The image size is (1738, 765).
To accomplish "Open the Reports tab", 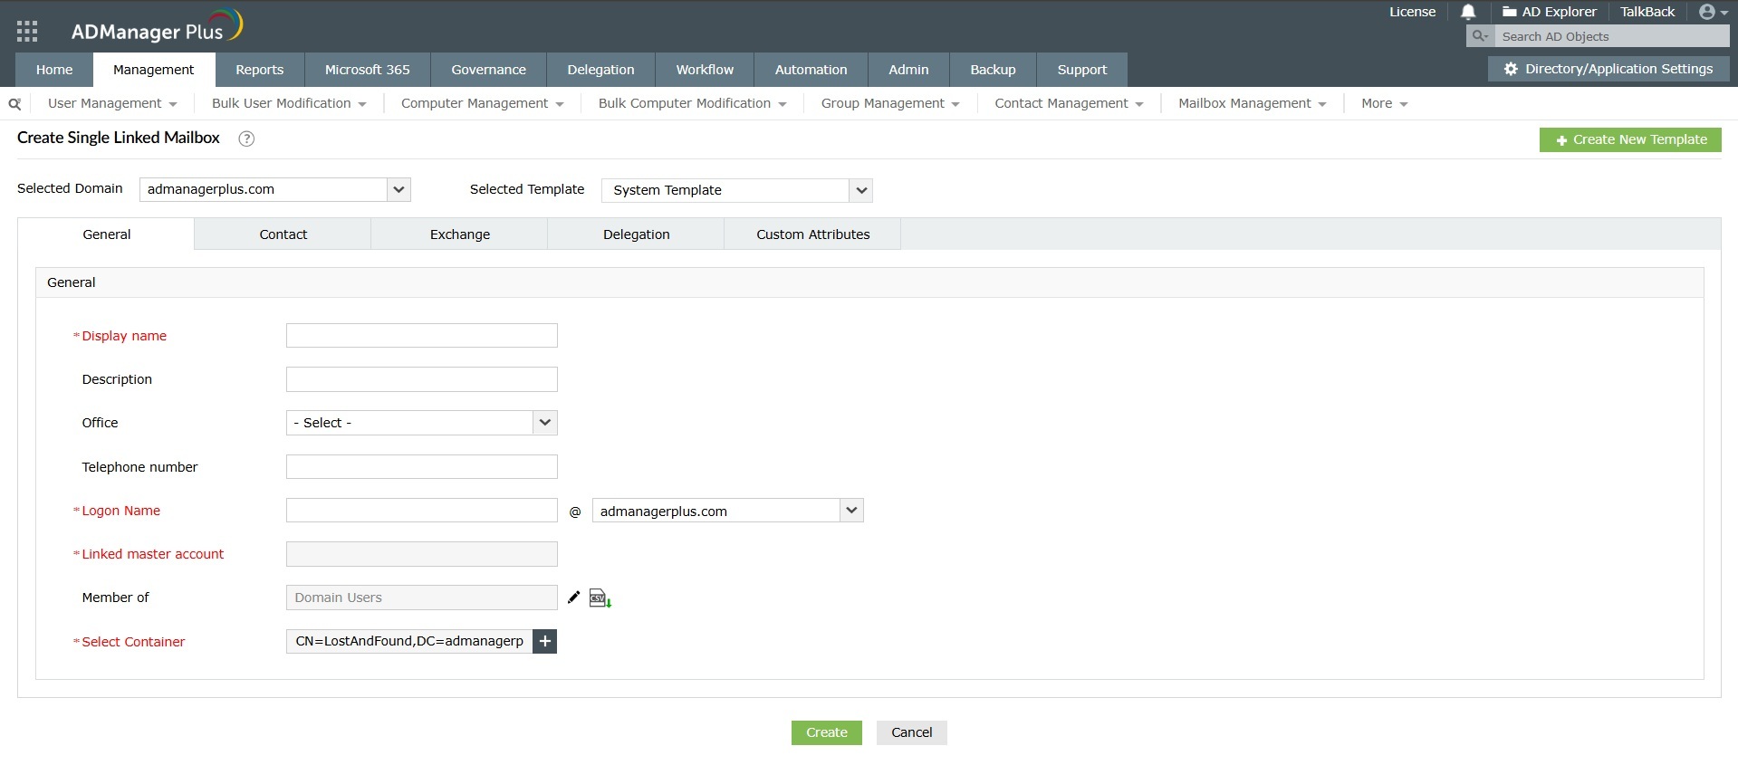I will pyautogui.click(x=260, y=70).
